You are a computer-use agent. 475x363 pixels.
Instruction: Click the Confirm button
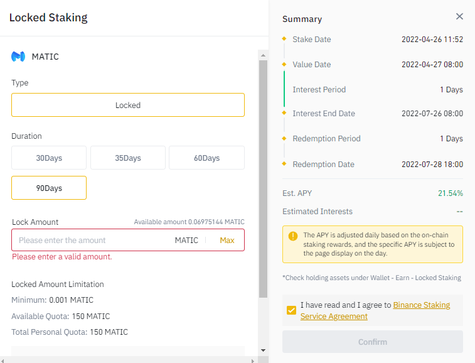point(373,342)
